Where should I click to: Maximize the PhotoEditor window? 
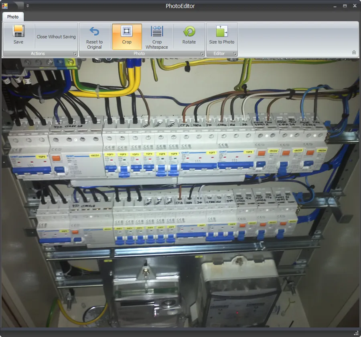click(x=344, y=6)
